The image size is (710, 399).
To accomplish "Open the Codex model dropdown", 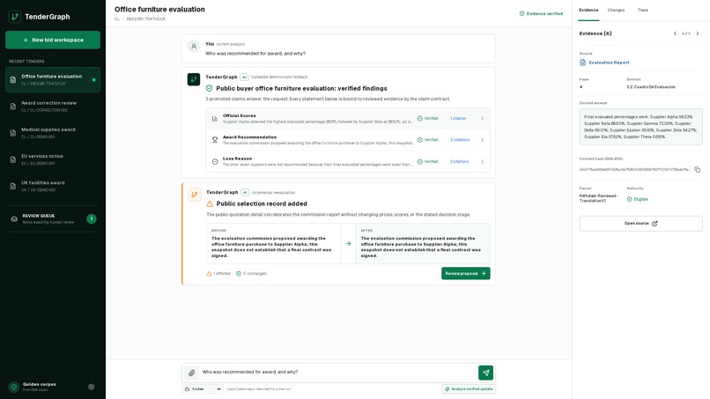I will 203,389.
